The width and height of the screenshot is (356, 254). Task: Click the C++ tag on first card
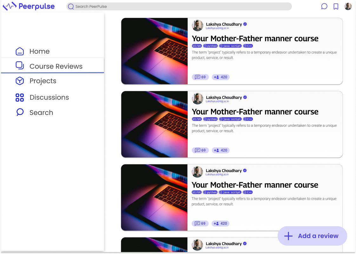point(248,46)
